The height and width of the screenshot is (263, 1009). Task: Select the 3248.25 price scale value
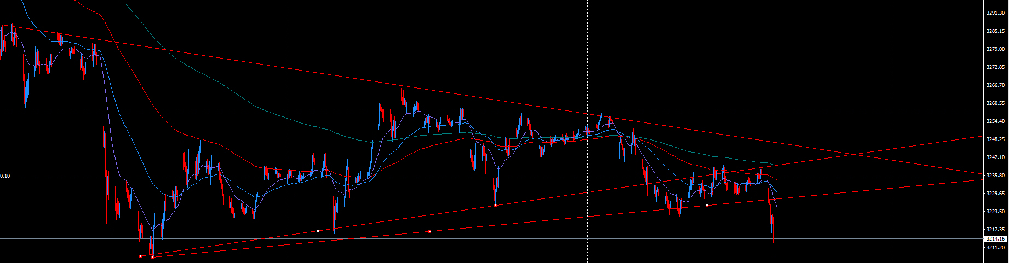995,139
